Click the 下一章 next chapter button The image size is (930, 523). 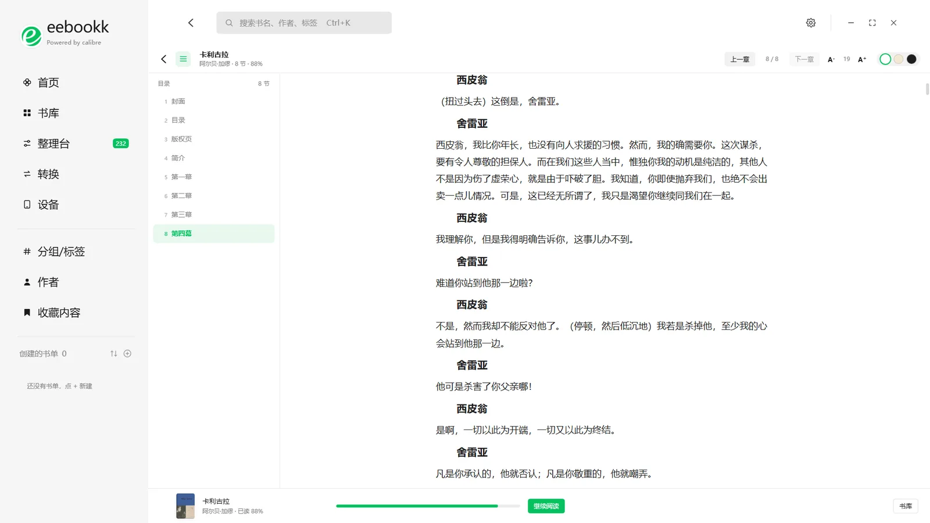tap(804, 59)
